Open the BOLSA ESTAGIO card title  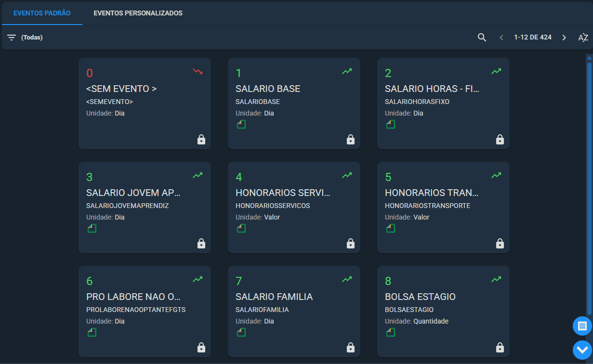[x=420, y=297]
